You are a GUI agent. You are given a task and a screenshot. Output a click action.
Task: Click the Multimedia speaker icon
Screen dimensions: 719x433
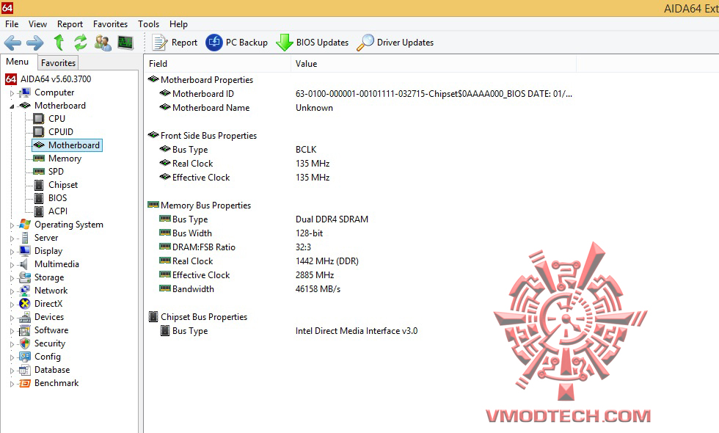click(x=24, y=264)
